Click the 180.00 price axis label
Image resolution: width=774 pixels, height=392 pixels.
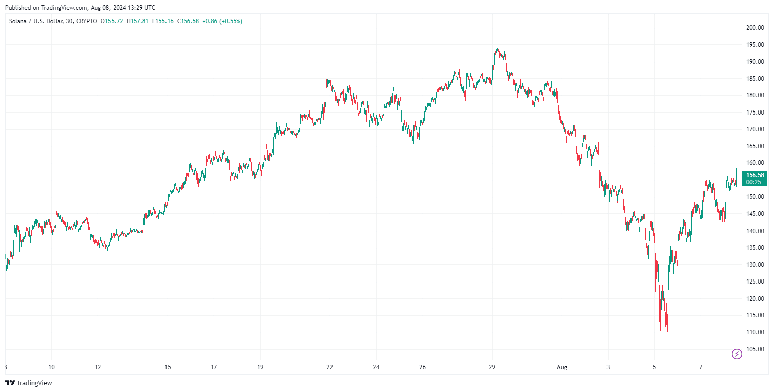[755, 95]
